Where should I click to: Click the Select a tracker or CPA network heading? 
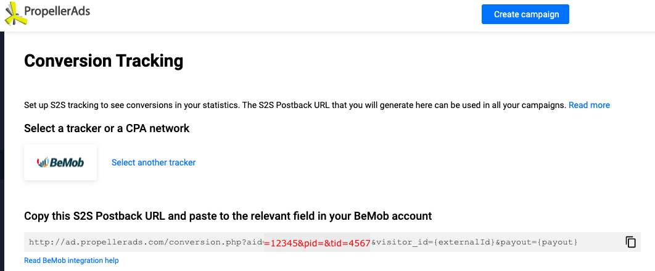(107, 128)
